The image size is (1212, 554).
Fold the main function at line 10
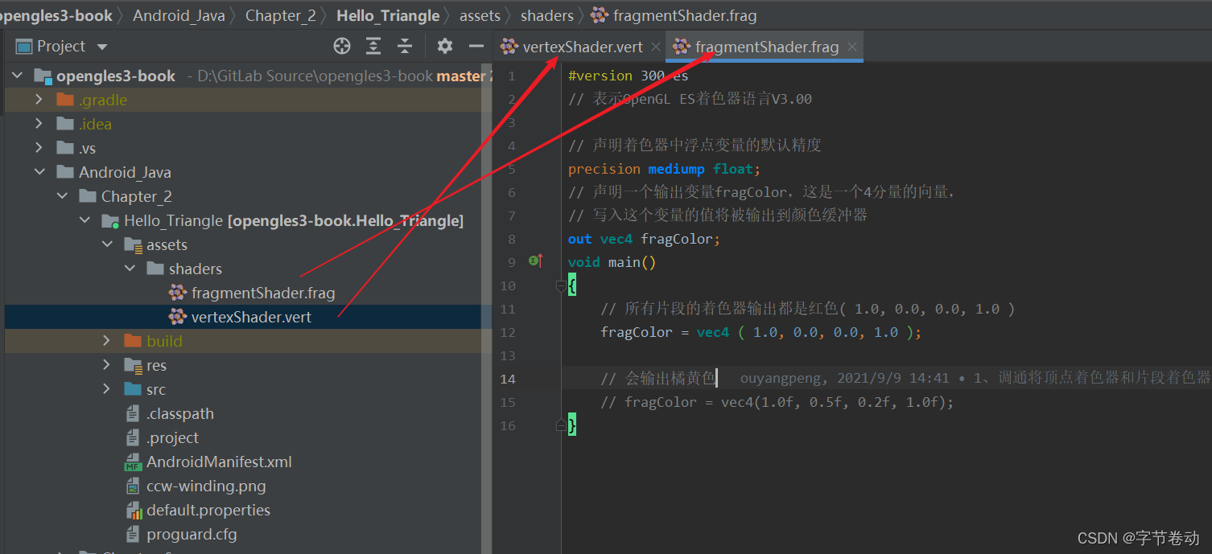pyautogui.click(x=561, y=285)
